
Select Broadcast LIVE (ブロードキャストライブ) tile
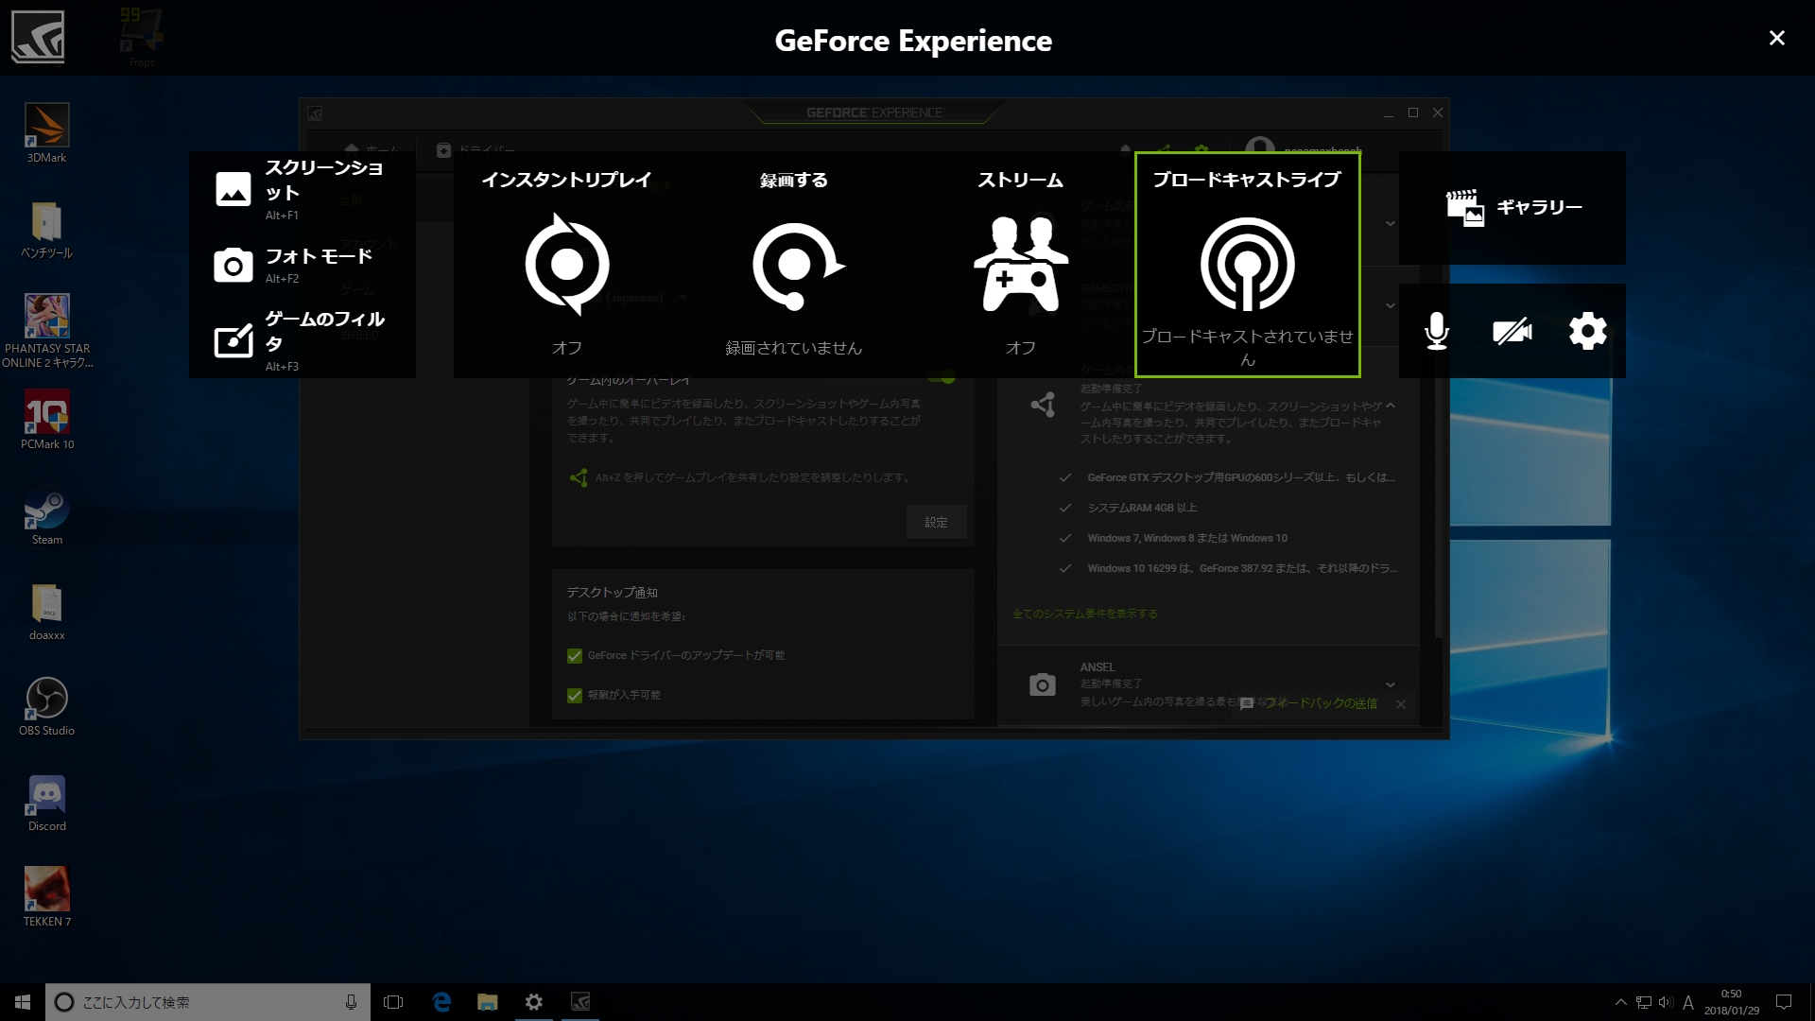pos(1247,265)
